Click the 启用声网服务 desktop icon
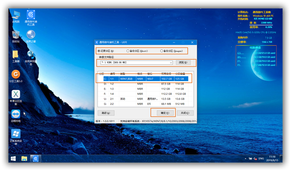291x171 pixels. click(x=31, y=58)
